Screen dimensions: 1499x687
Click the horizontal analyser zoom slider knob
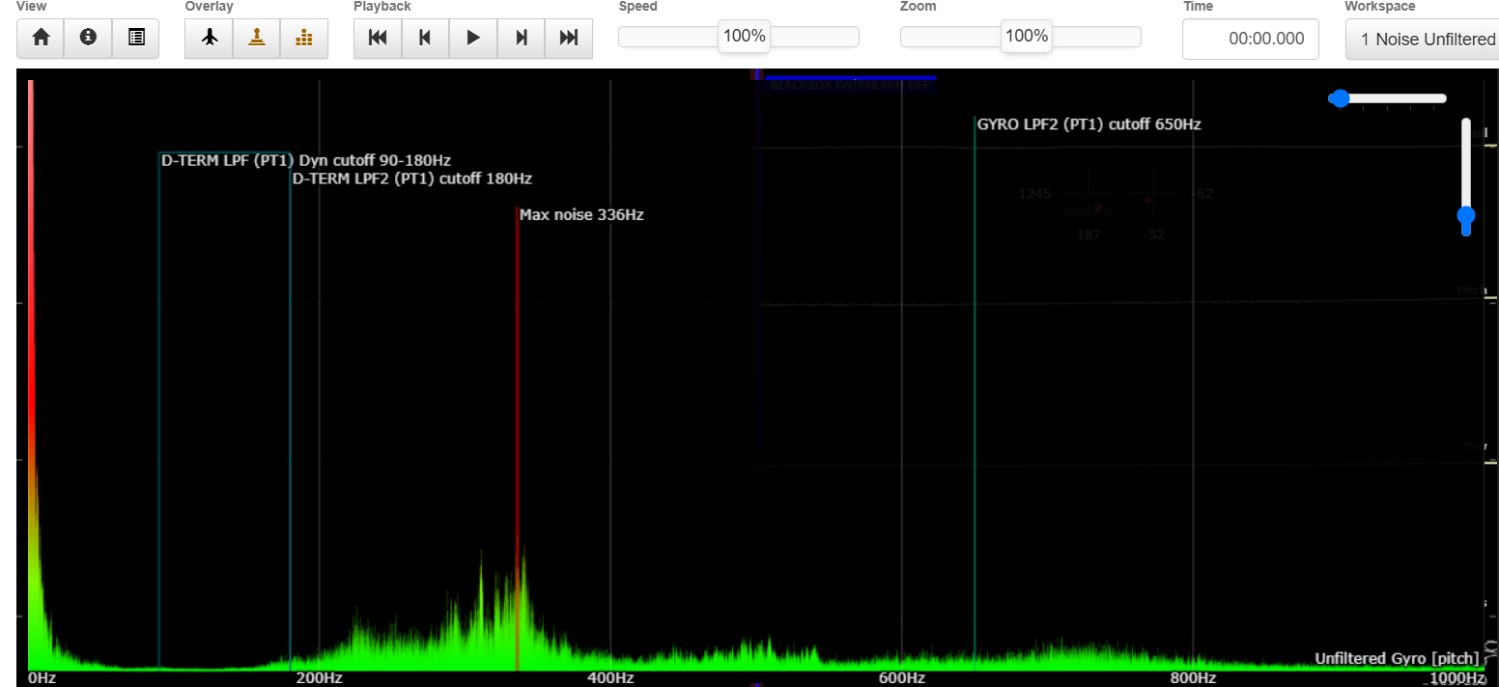point(1339,98)
